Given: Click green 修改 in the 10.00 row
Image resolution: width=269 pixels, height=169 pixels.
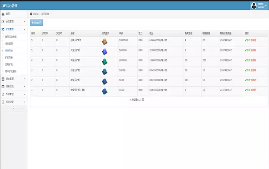Looking at the screenshot, I should [x=248, y=90].
